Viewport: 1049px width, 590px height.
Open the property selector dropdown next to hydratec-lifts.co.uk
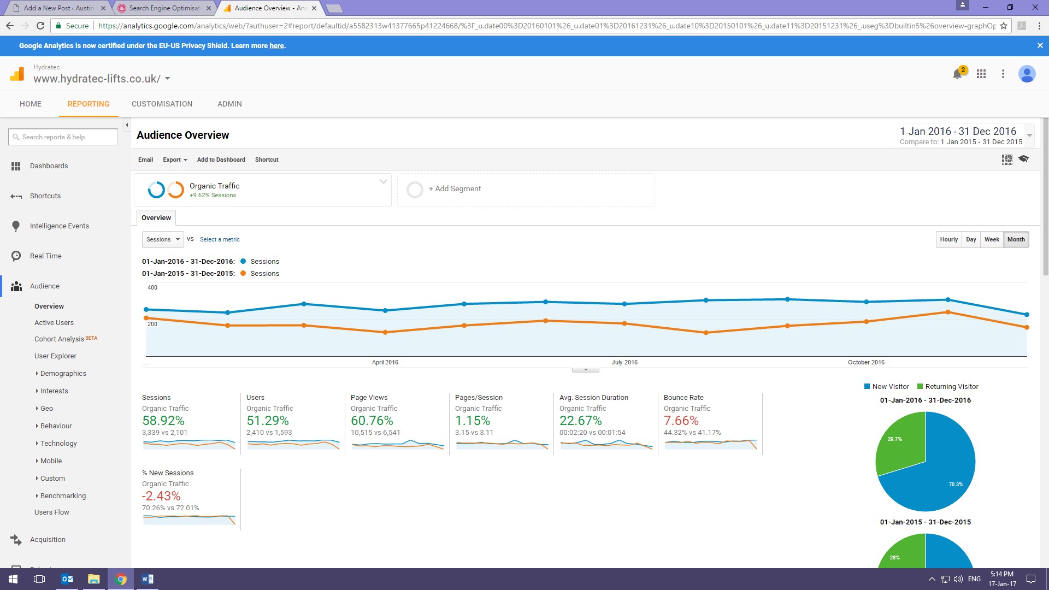click(168, 79)
